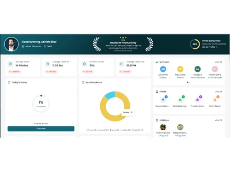Click Ashish Bhai's profile photo
Viewport: 230px width, 172px height.
[x=11, y=44]
